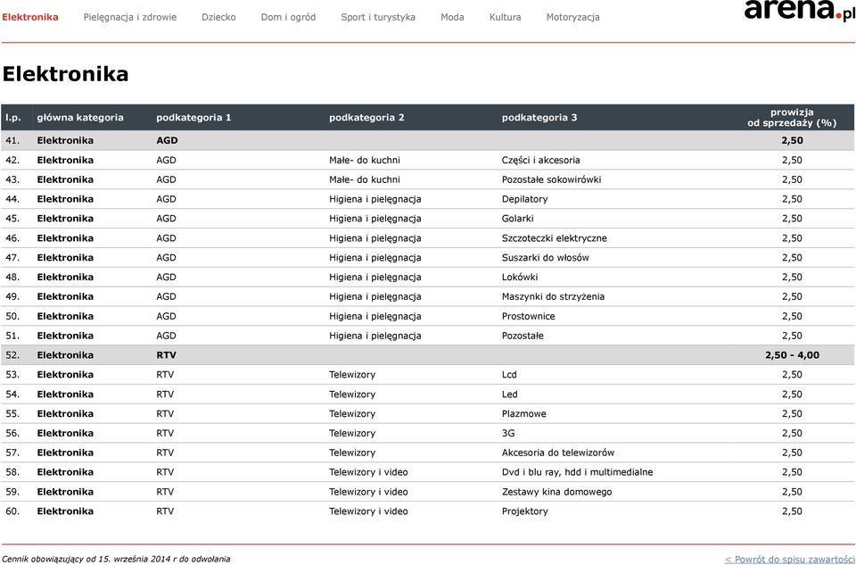Click Szczoteczki elektryczne cell

(x=554, y=238)
